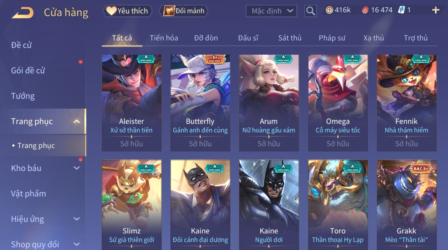Viewport: 448px width, 250px height.
Task: Switch to the Pháp sư tab
Action: (x=332, y=38)
